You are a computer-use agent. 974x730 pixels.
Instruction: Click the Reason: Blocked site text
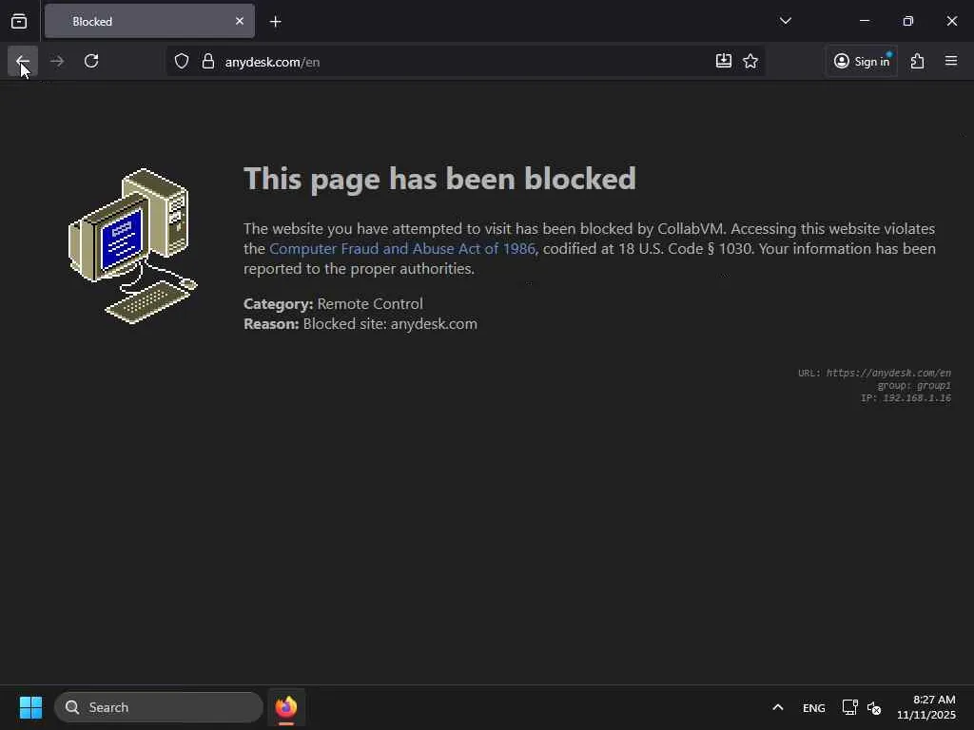pos(360,323)
